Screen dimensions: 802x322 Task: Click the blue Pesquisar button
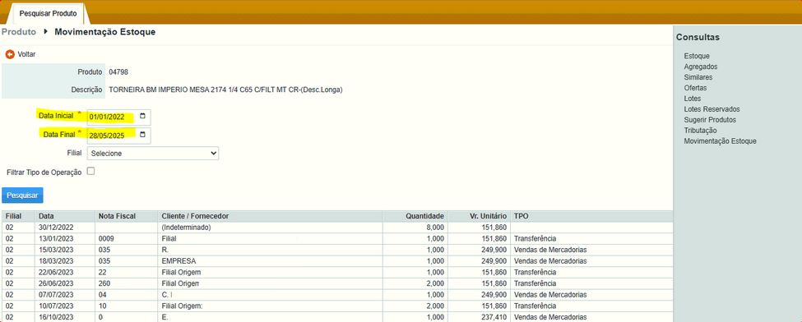tap(22, 195)
